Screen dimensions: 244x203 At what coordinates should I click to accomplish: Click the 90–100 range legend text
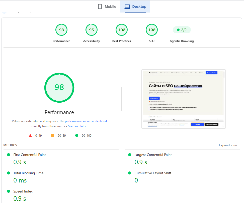(x=87, y=136)
